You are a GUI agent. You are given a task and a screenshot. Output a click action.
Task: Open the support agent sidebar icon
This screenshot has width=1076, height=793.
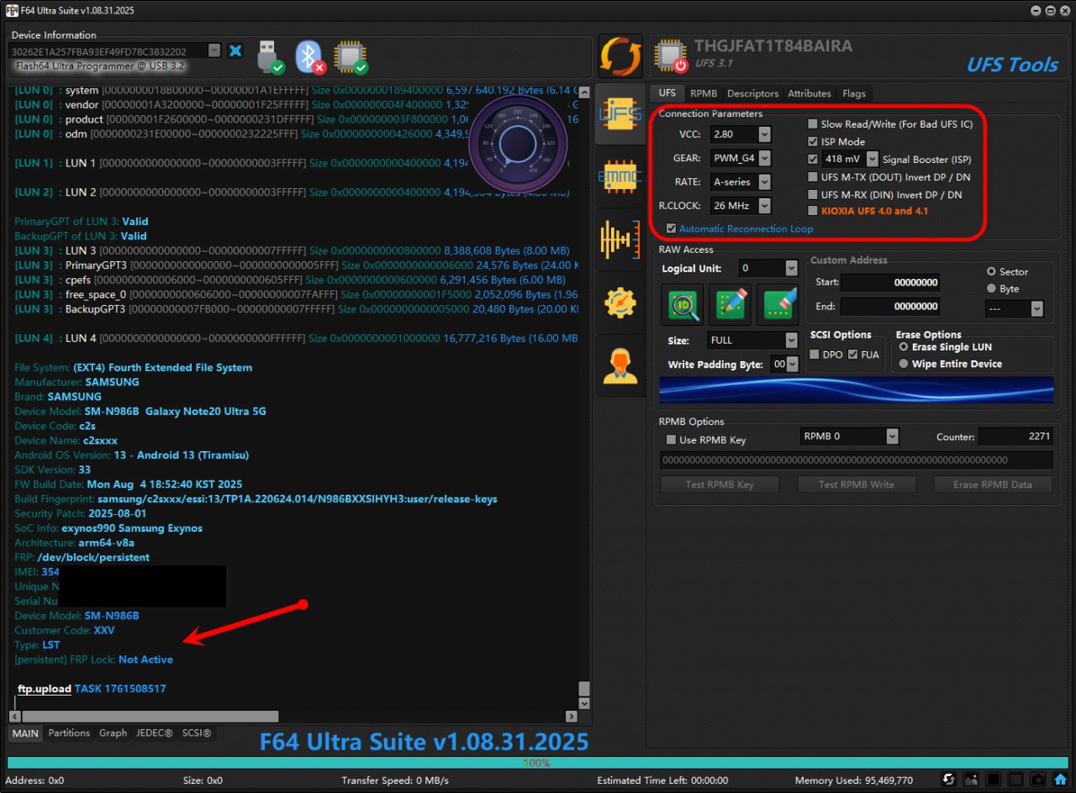click(x=620, y=365)
